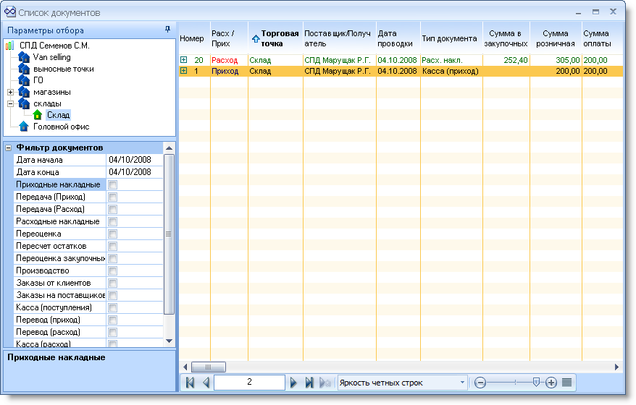636x405 pixels.
Task: Tick the Переоценка checkbox
Action: (x=113, y=234)
